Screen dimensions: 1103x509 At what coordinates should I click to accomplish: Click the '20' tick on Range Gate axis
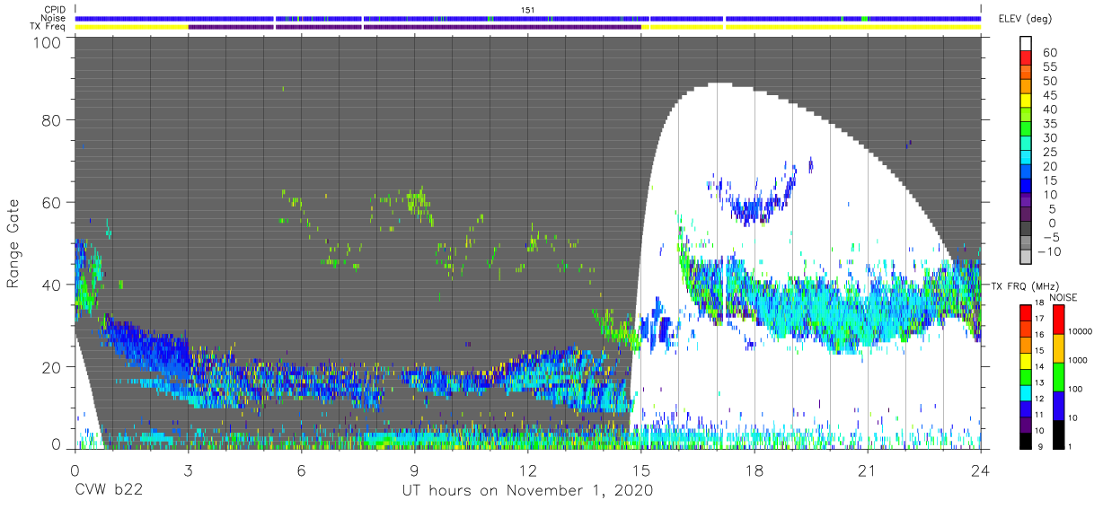(x=53, y=366)
